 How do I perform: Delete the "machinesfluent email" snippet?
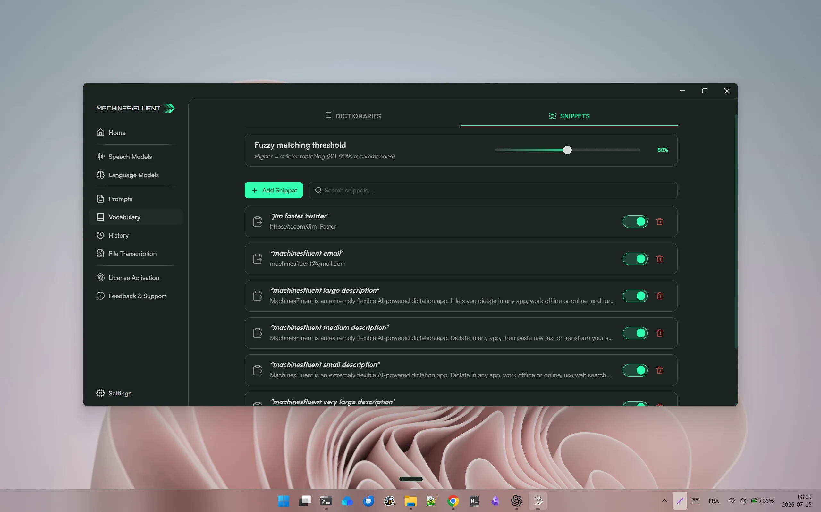point(660,259)
